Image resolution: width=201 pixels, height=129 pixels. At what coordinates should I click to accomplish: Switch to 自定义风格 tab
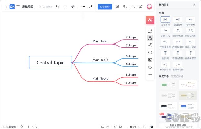click(177, 76)
